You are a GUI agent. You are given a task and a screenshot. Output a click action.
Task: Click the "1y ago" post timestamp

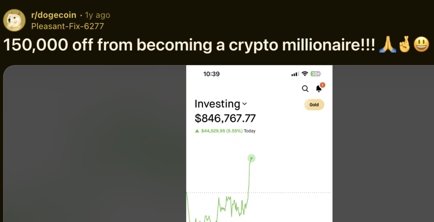pos(97,15)
